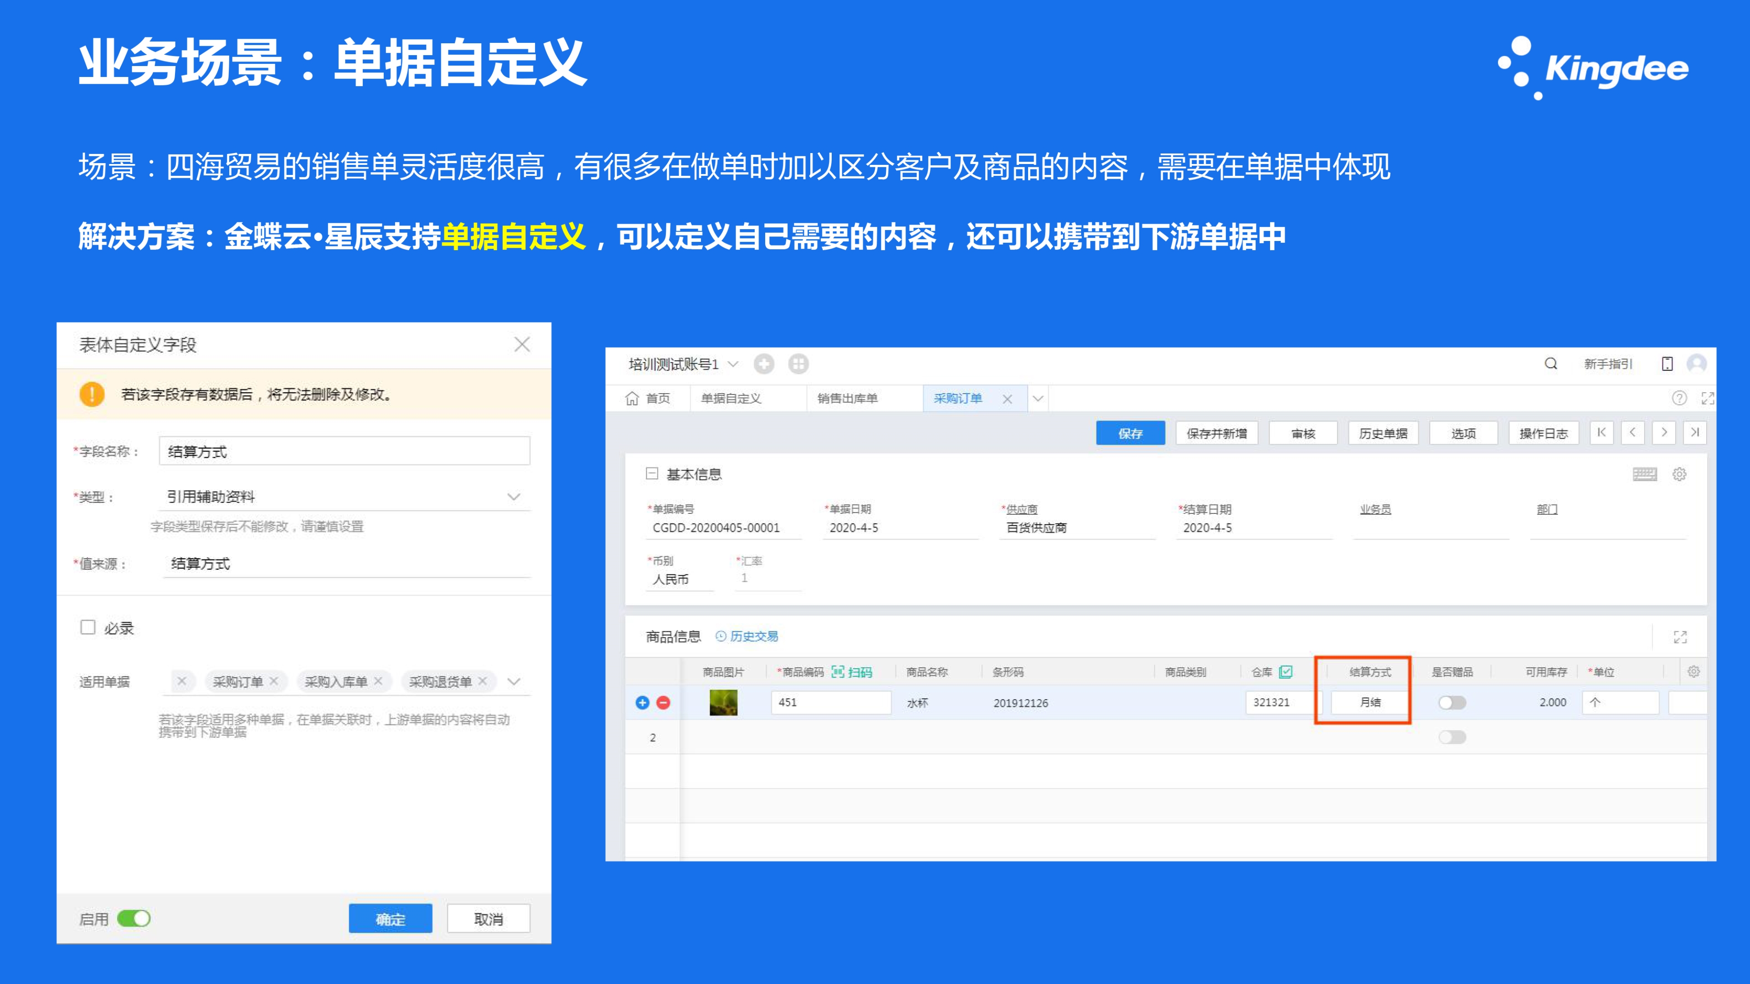Expand the 适用单据 dropdown
The image size is (1750, 984).
click(514, 681)
